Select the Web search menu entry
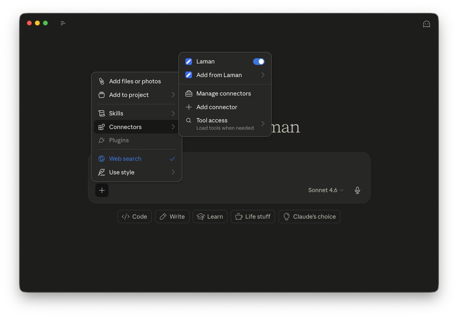Viewport: 458px width, 318px height. click(x=137, y=159)
